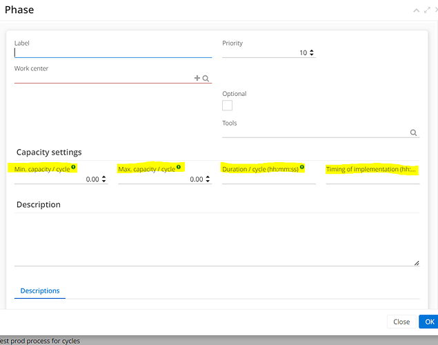
Task: Grab the Description textarea resize handle
Action: tap(417, 263)
